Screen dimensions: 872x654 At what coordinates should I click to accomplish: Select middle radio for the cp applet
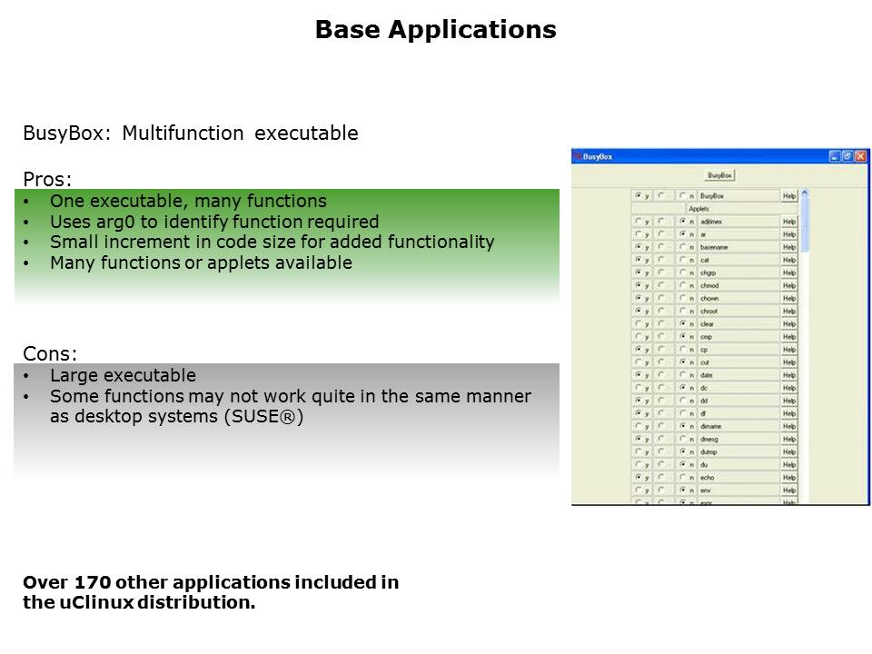click(x=659, y=350)
